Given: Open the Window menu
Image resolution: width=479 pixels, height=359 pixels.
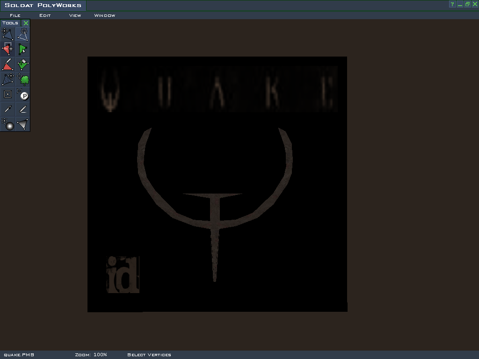Looking at the screenshot, I should click(104, 15).
